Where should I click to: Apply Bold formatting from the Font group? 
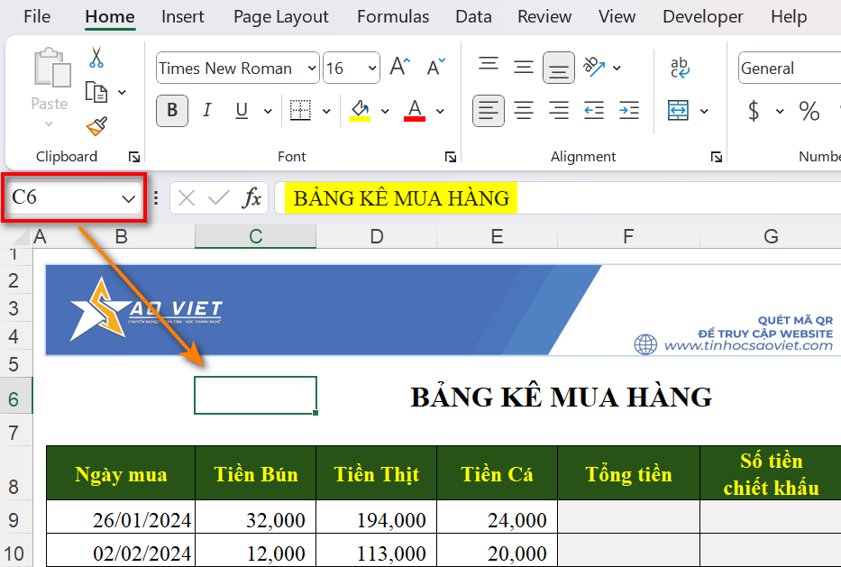coord(171,110)
